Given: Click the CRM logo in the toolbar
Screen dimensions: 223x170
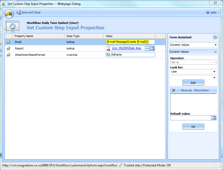Looking at the screenshot, I should (9, 14).
